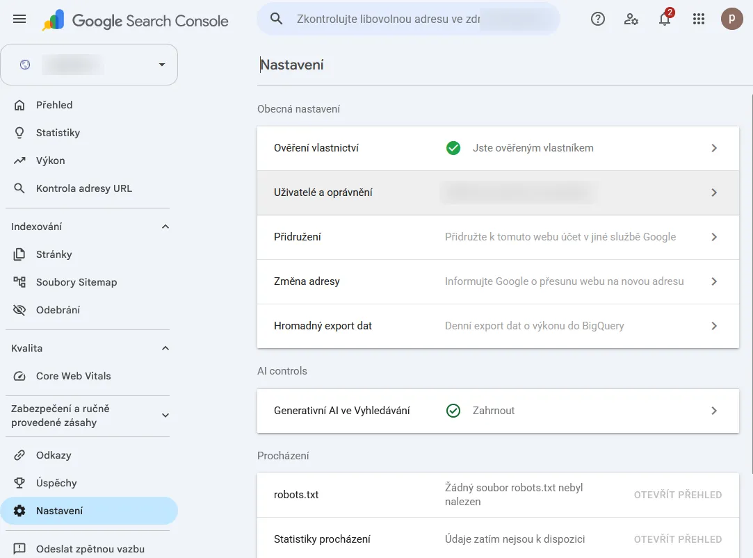Open Soubory Sitemap menu item
This screenshot has width=753, height=558.
pos(89,282)
